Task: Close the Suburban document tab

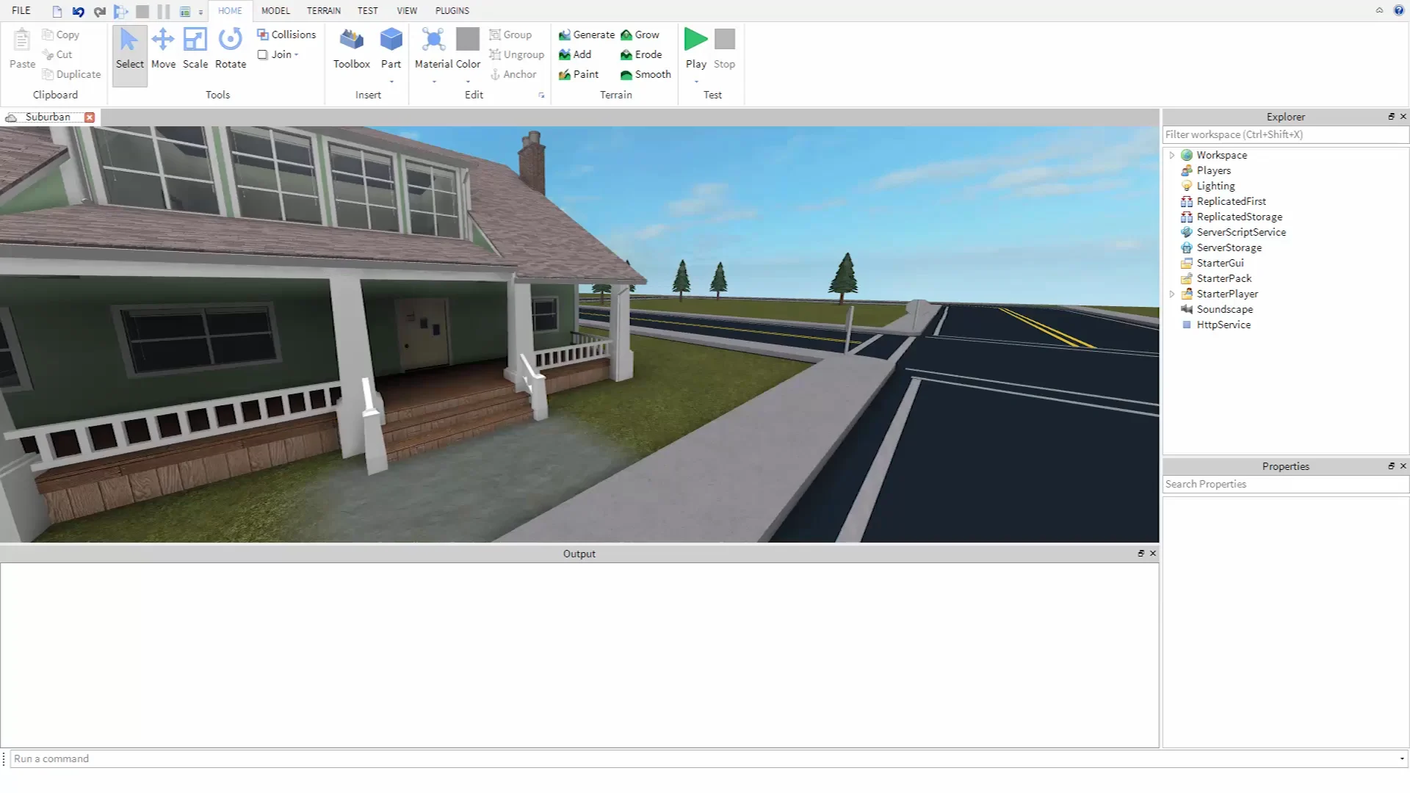Action: tap(90, 117)
